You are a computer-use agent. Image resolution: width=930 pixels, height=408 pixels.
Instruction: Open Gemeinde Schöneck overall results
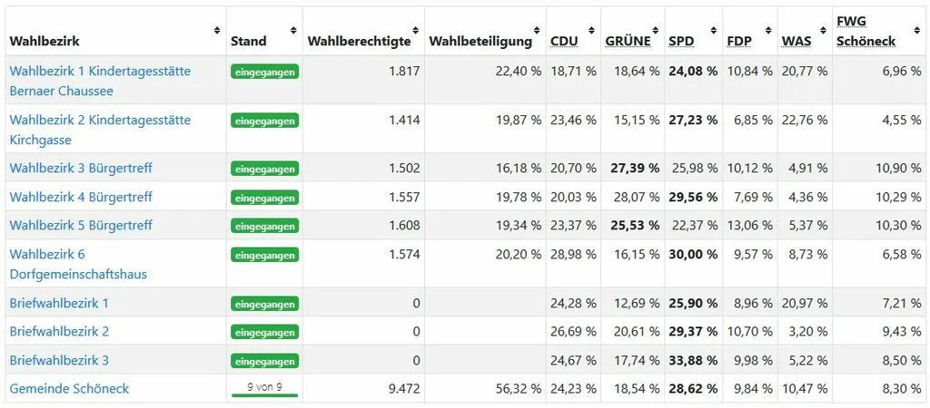click(x=69, y=388)
